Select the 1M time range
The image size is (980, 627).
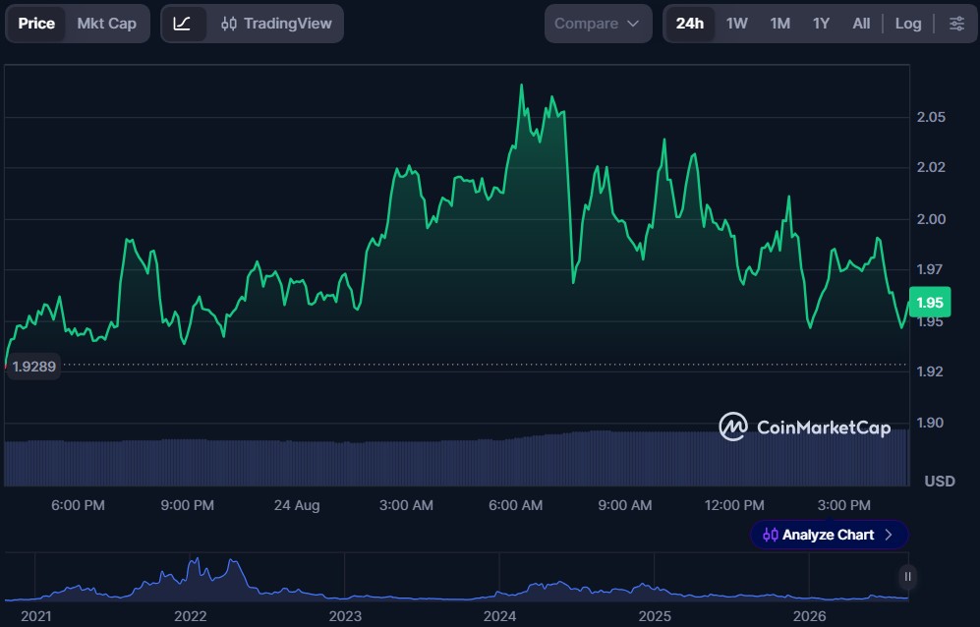780,24
